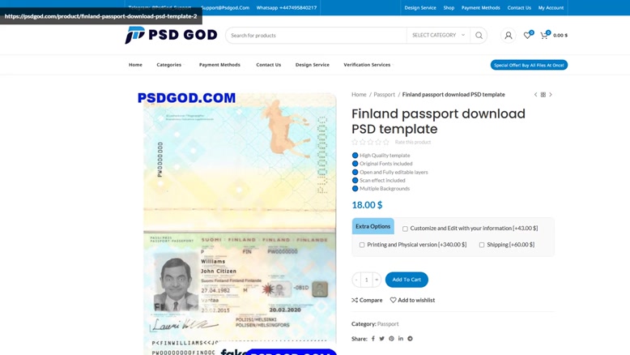Click the search magnifier icon
630x355 pixels.
[x=479, y=36]
